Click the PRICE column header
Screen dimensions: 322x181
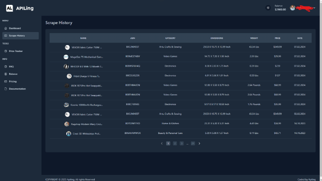(x=277, y=38)
